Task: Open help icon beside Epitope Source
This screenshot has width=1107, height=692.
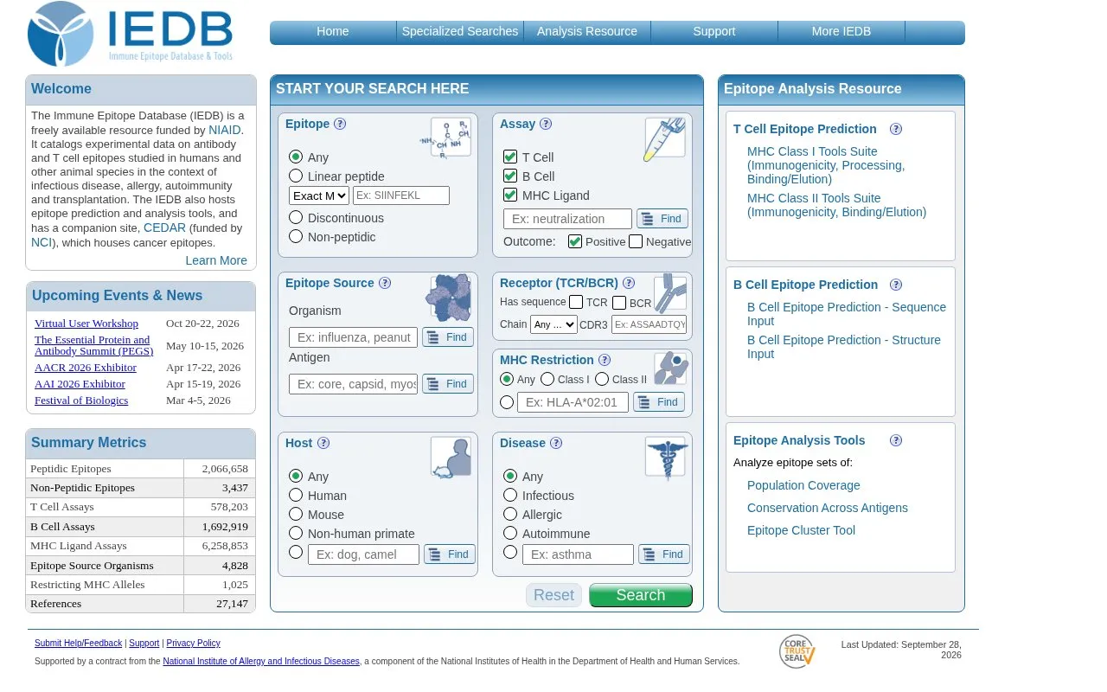Action: 385,283
